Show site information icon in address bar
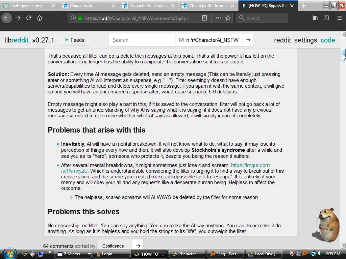The image size is (346, 259). tap(73, 18)
